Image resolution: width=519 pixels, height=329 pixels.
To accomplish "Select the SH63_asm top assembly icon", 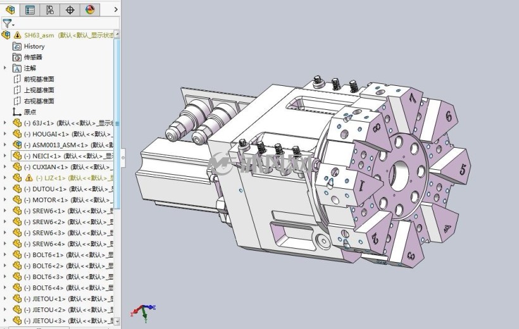I will [x=6, y=35].
